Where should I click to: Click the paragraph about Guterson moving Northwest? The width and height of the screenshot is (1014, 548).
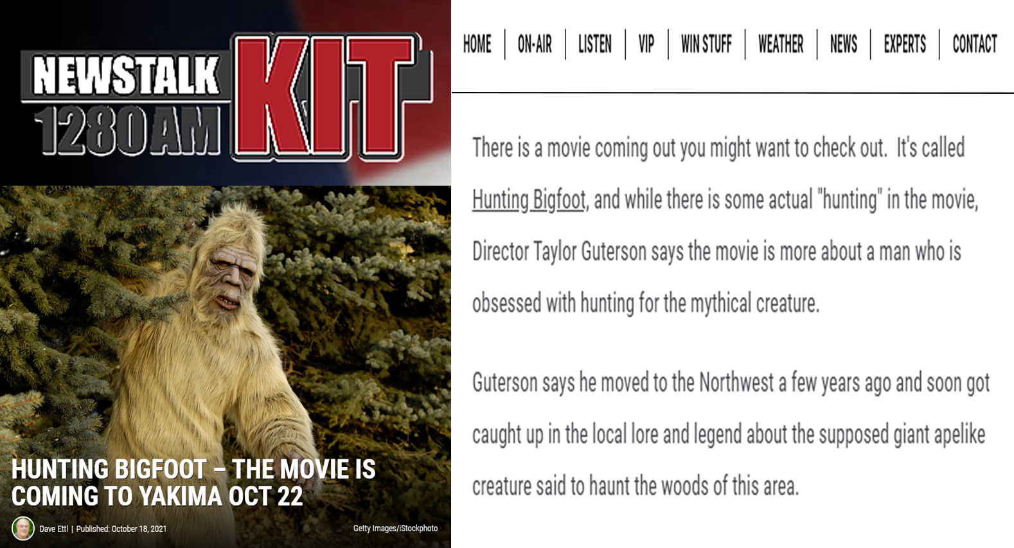(x=731, y=434)
